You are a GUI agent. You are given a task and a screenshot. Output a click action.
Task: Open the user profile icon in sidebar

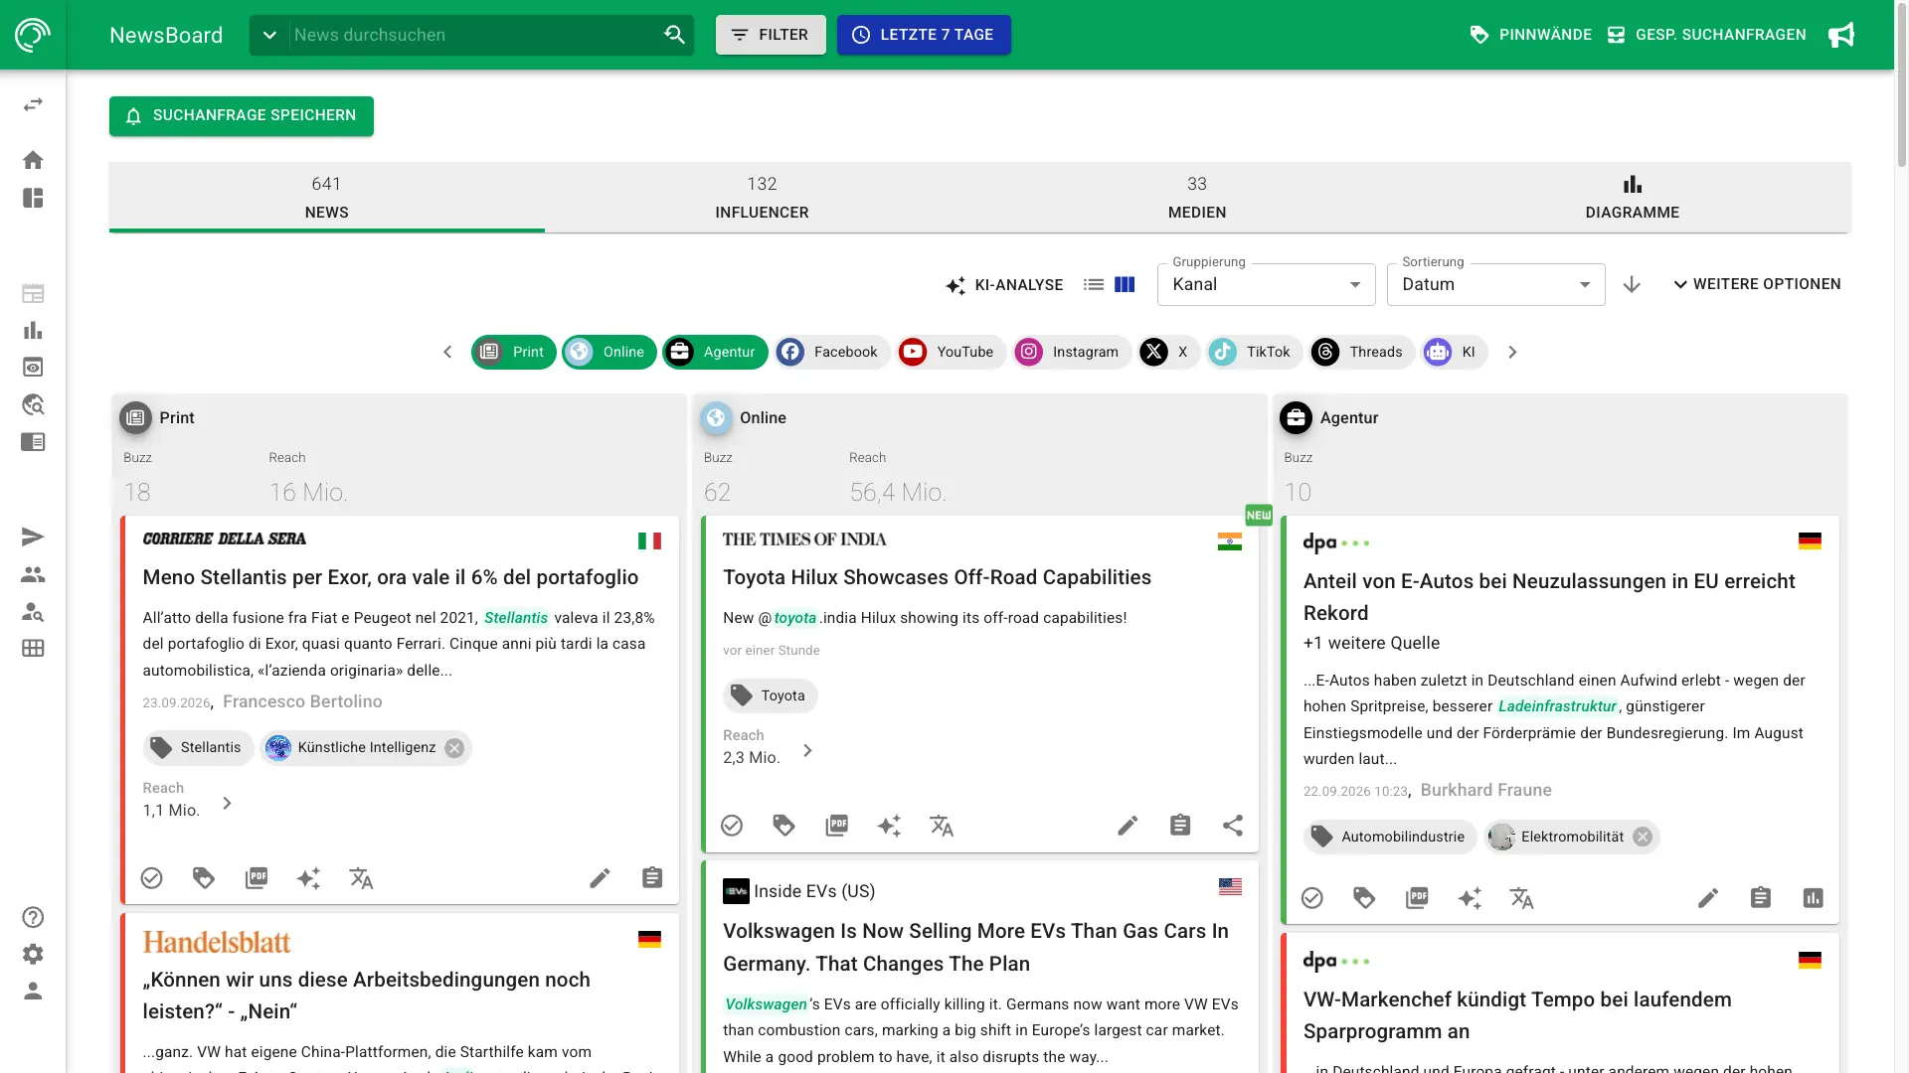point(33,992)
